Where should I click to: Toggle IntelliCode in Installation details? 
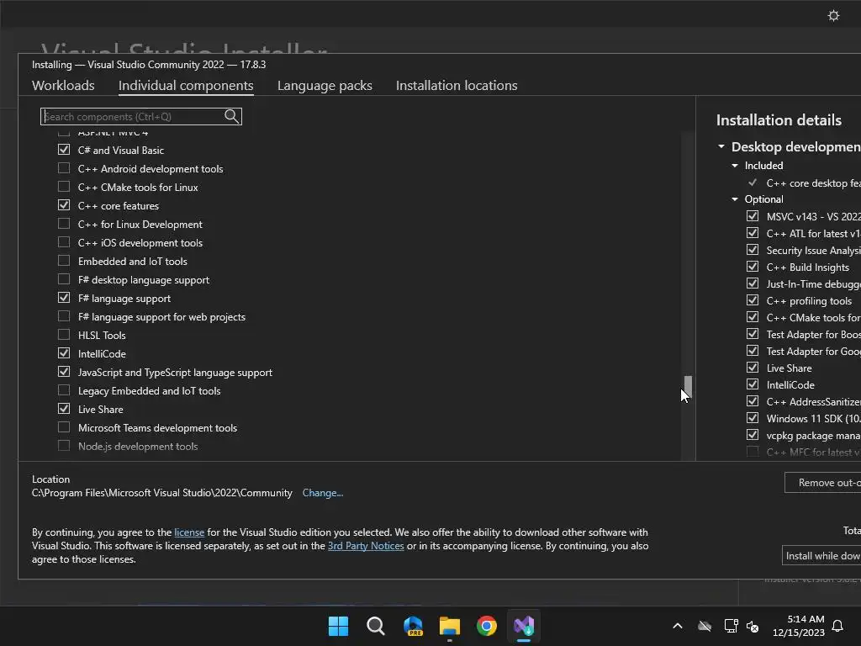pyautogui.click(x=753, y=384)
